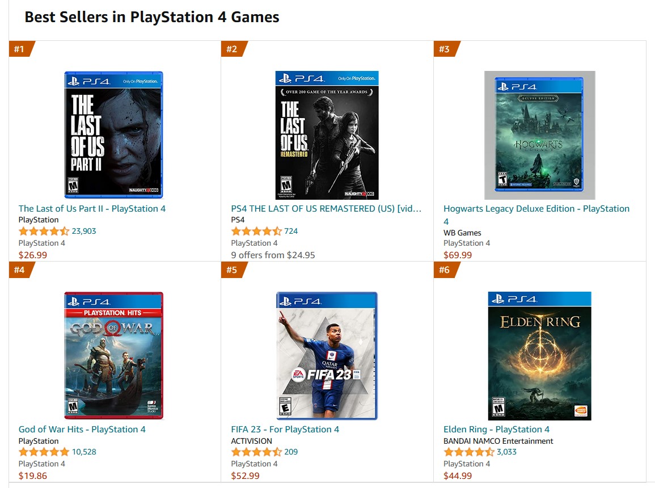The height and width of the screenshot is (488, 655).
Task: Open 'God of War Hits - PlayStation 4' link
Action: click(x=82, y=429)
